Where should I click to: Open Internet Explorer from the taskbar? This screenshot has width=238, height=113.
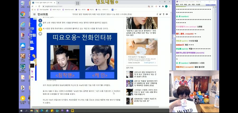click(x=47, y=111)
